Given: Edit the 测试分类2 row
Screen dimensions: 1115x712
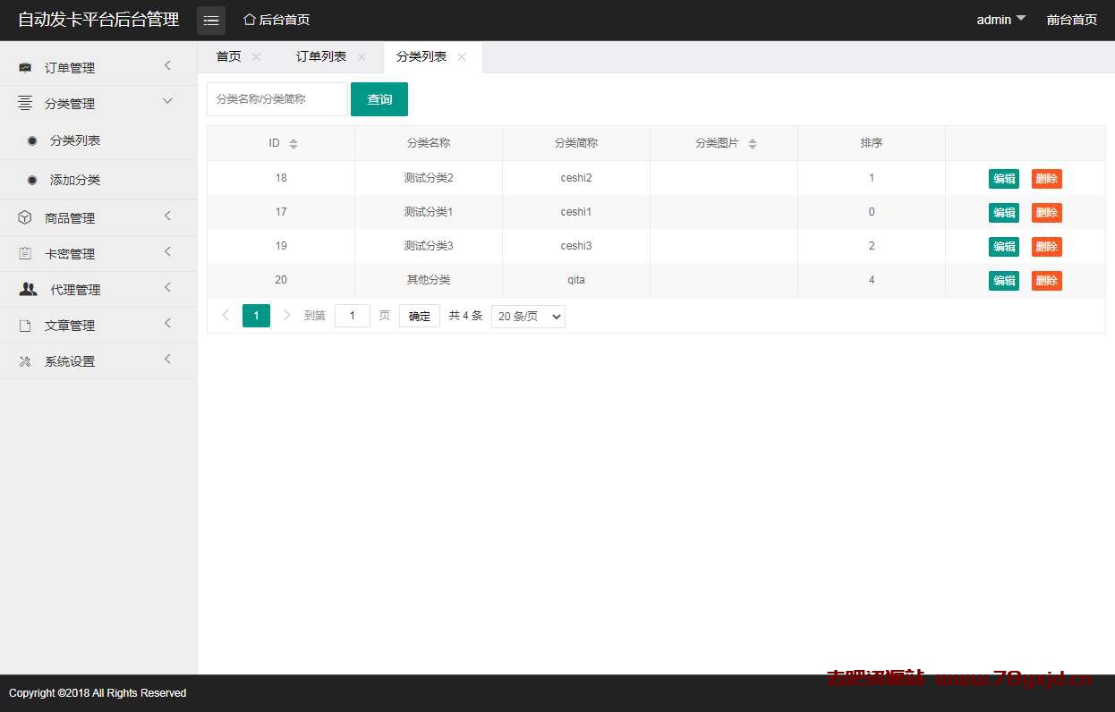Looking at the screenshot, I should coord(1003,179).
